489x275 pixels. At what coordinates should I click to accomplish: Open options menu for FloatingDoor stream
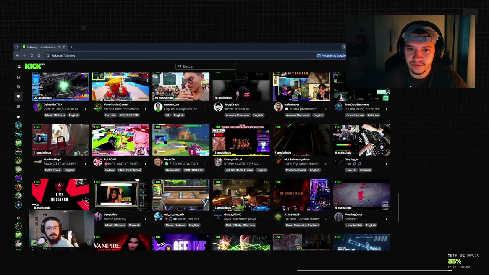pyautogui.click(x=386, y=219)
